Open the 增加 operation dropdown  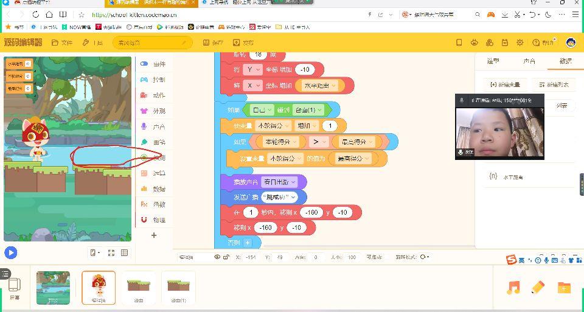tap(307, 126)
